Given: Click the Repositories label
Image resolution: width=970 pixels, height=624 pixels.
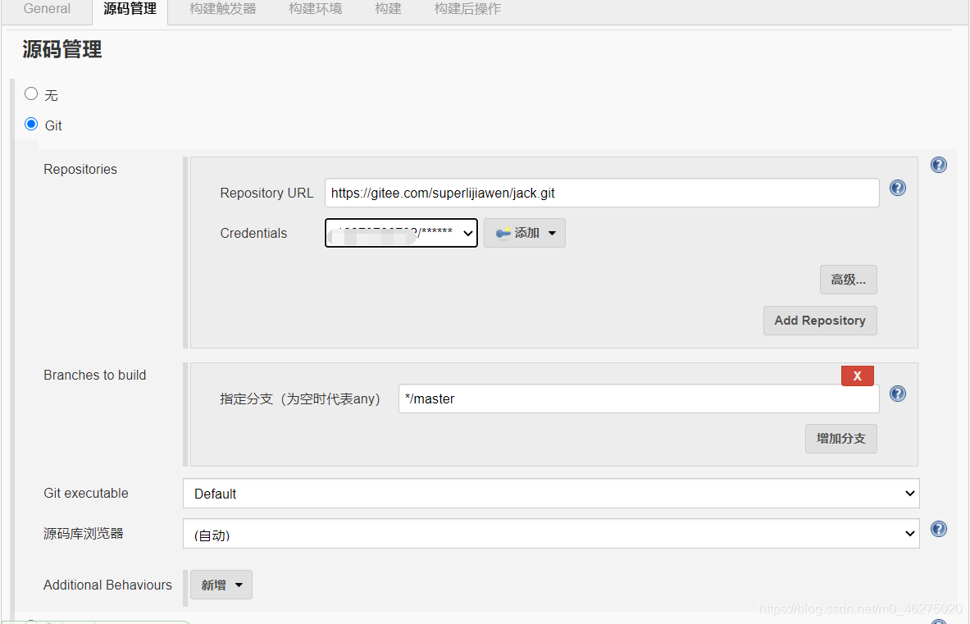Looking at the screenshot, I should tap(80, 170).
